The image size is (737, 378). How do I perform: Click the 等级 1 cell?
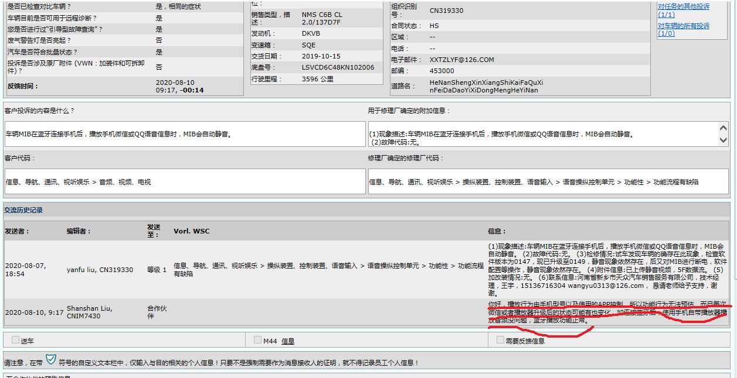(157, 270)
